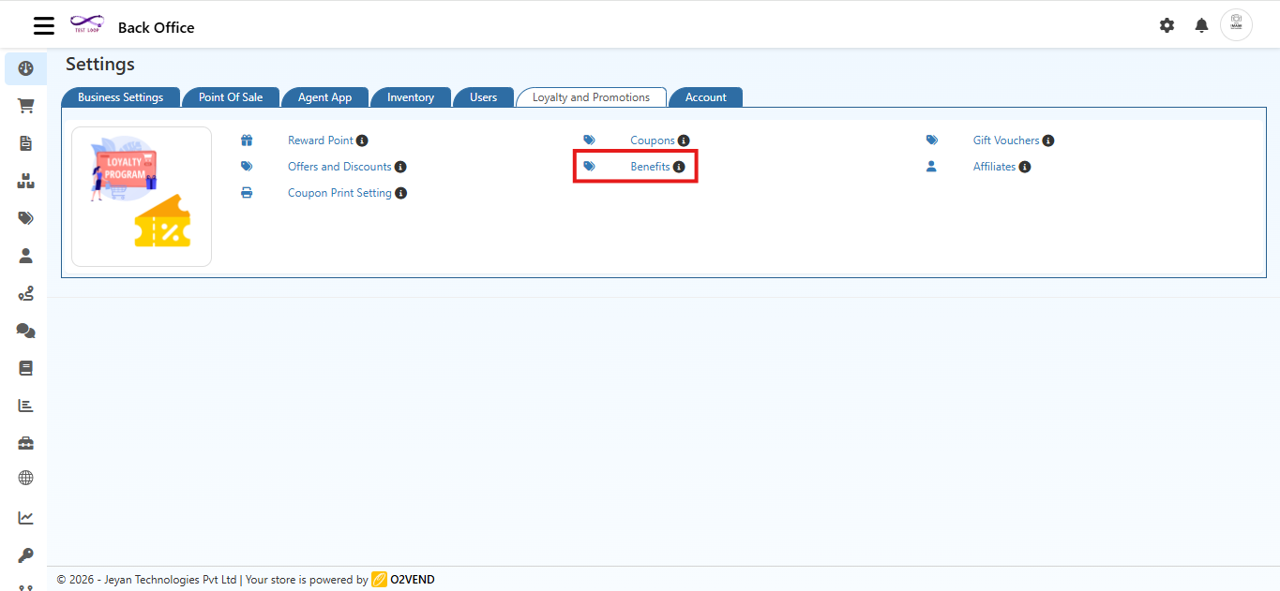This screenshot has height=591, width=1280.
Task: Open the line chart reports icon in sidebar
Action: [x=25, y=516]
